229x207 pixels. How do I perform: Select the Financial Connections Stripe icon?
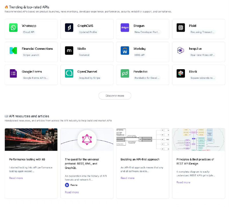13,51
